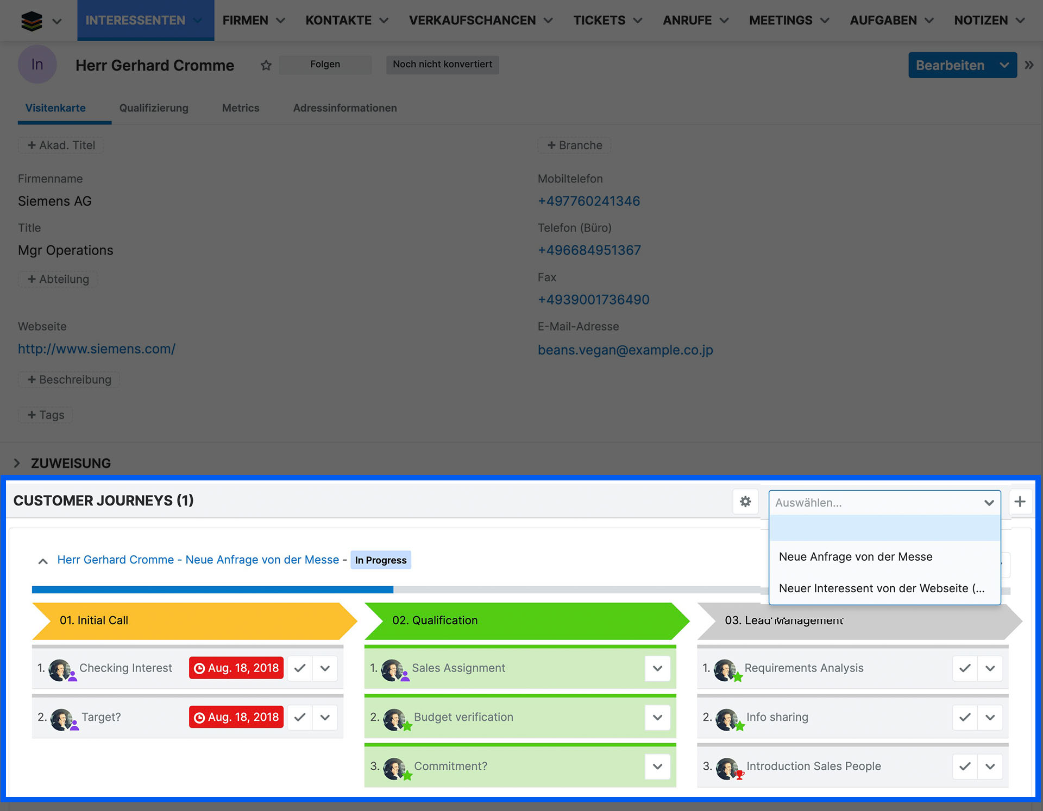Complete the Requirements Analysis activity checkmark
Screen dimensions: 1043x811
coord(965,668)
